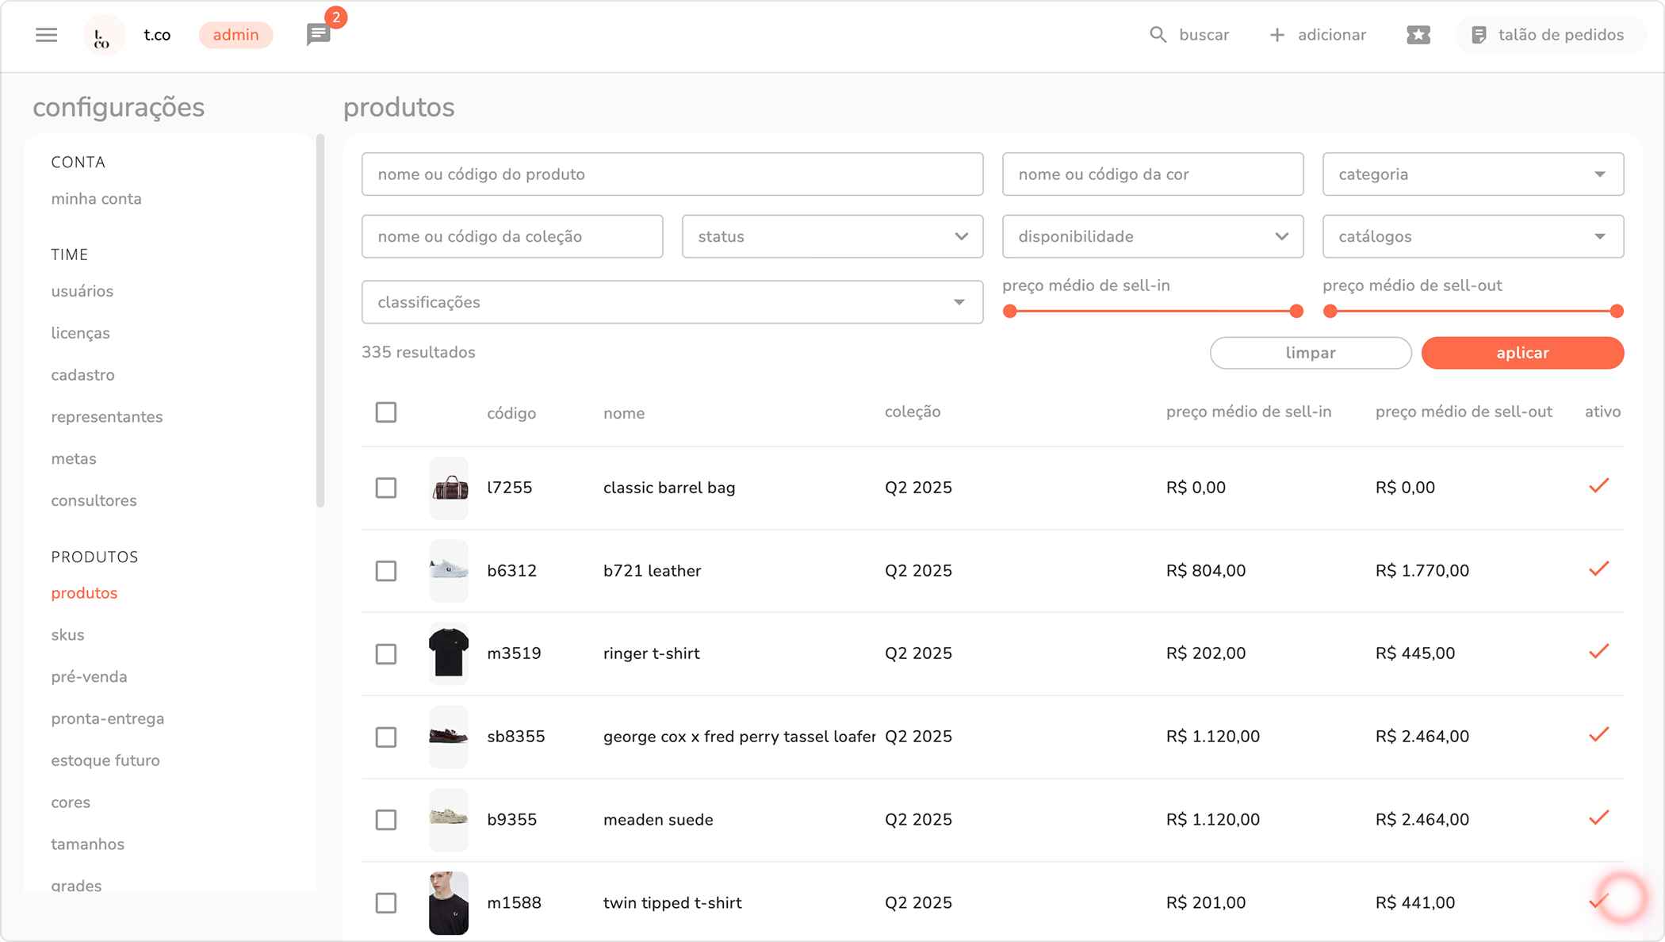This screenshot has height=942, width=1665.
Task: Open the status dropdown filter
Action: pyautogui.click(x=832, y=236)
